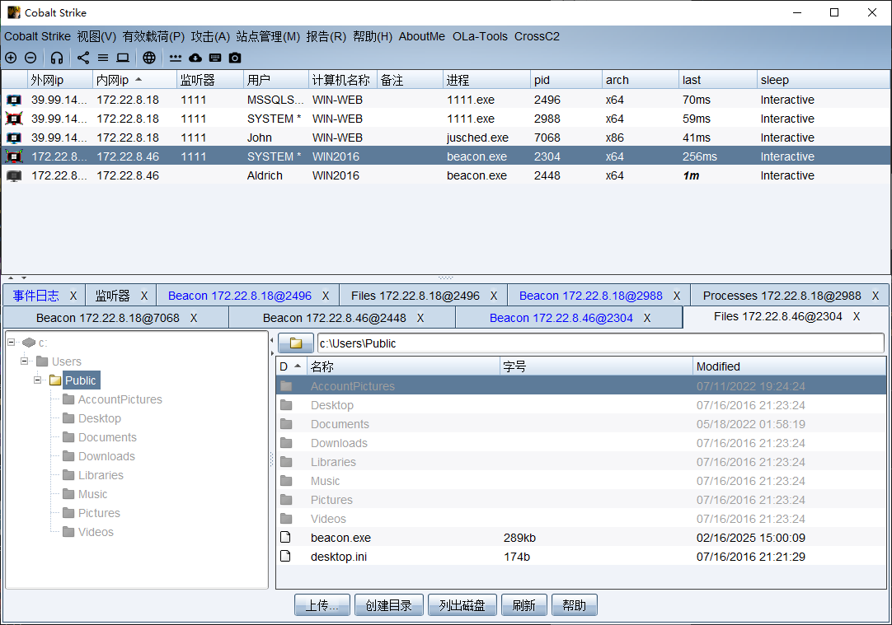Open the 视图(V) menu

pyautogui.click(x=96, y=36)
